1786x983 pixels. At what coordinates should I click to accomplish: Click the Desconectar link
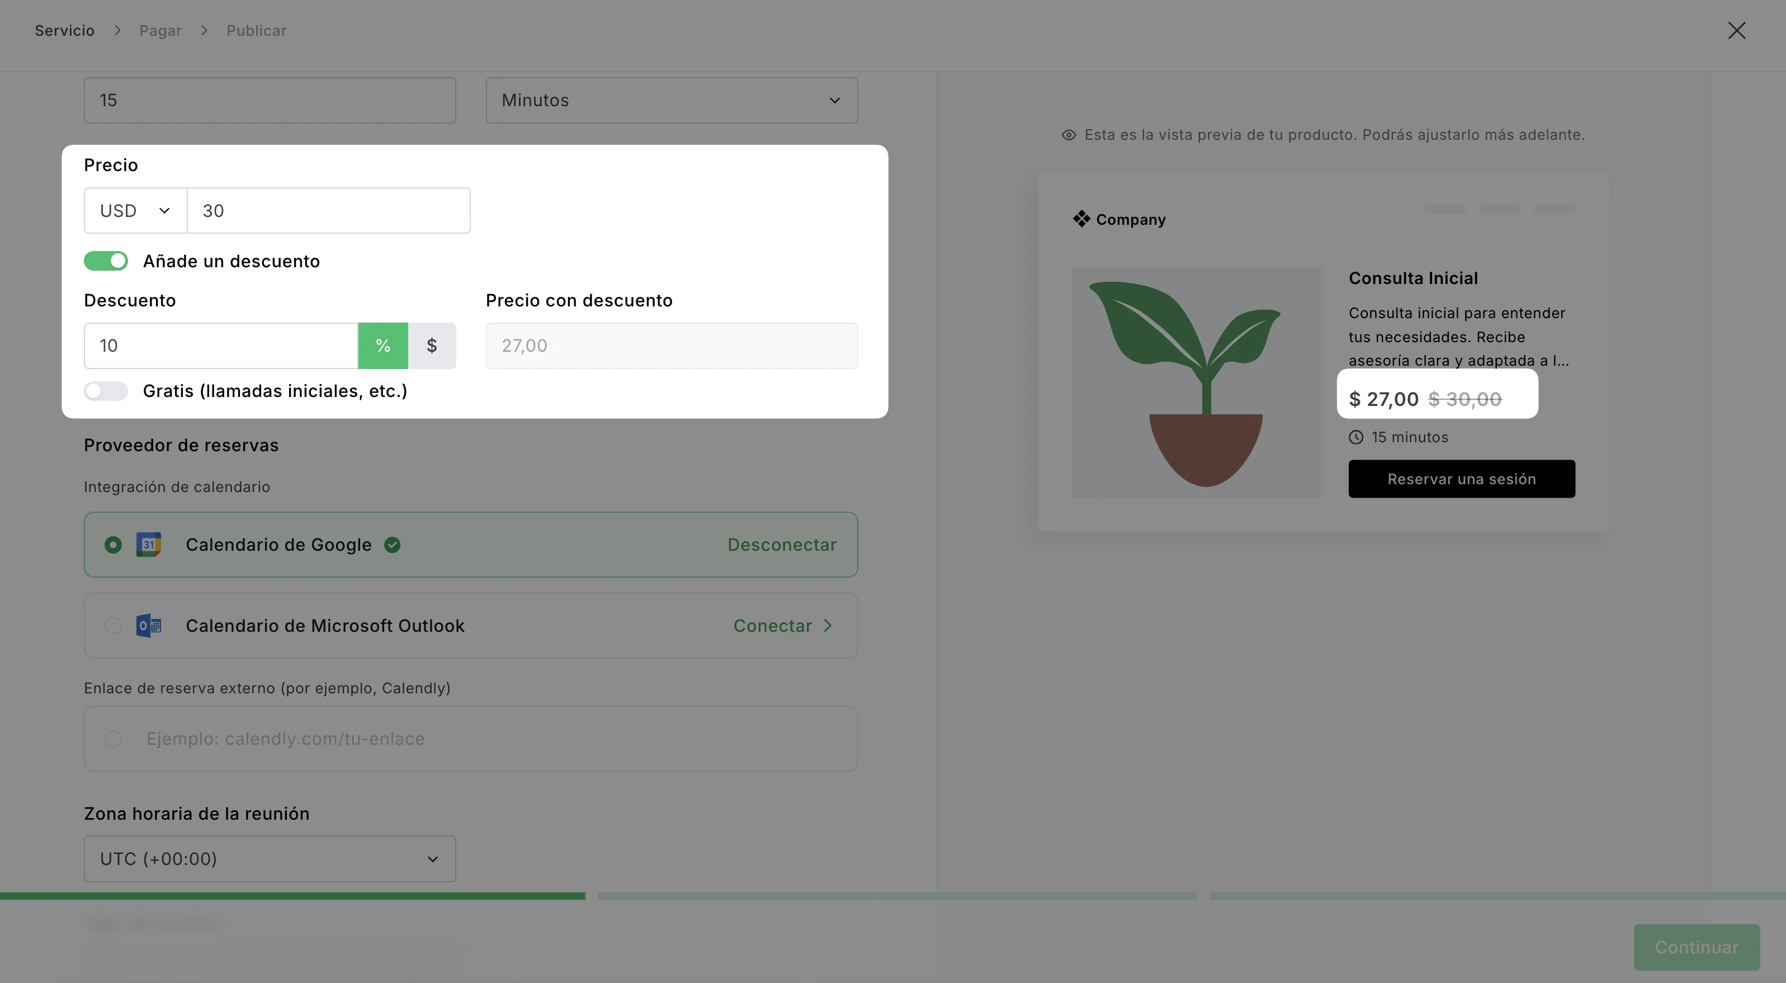[782, 545]
